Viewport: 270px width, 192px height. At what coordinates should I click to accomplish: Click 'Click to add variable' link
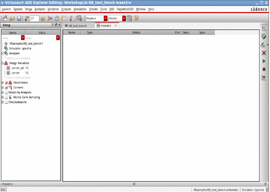[x=18, y=78]
